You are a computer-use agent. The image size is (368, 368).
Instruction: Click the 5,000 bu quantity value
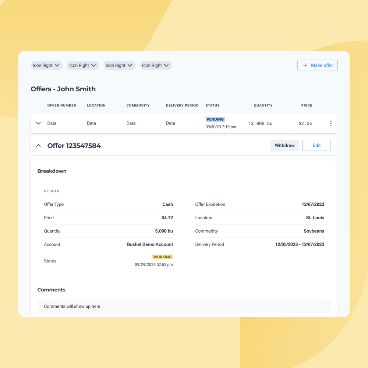point(164,231)
